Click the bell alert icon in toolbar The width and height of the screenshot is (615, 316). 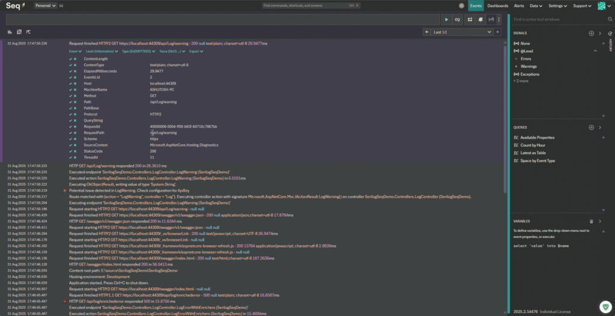[x=480, y=20]
